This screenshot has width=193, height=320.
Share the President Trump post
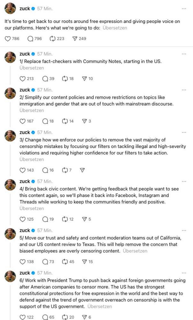tap(84, 317)
